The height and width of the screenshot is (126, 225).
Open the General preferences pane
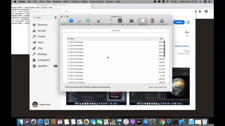pyautogui.click(x=64, y=22)
